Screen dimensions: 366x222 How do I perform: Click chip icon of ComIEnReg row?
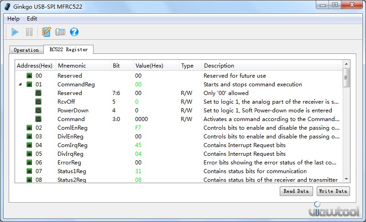tap(29, 127)
